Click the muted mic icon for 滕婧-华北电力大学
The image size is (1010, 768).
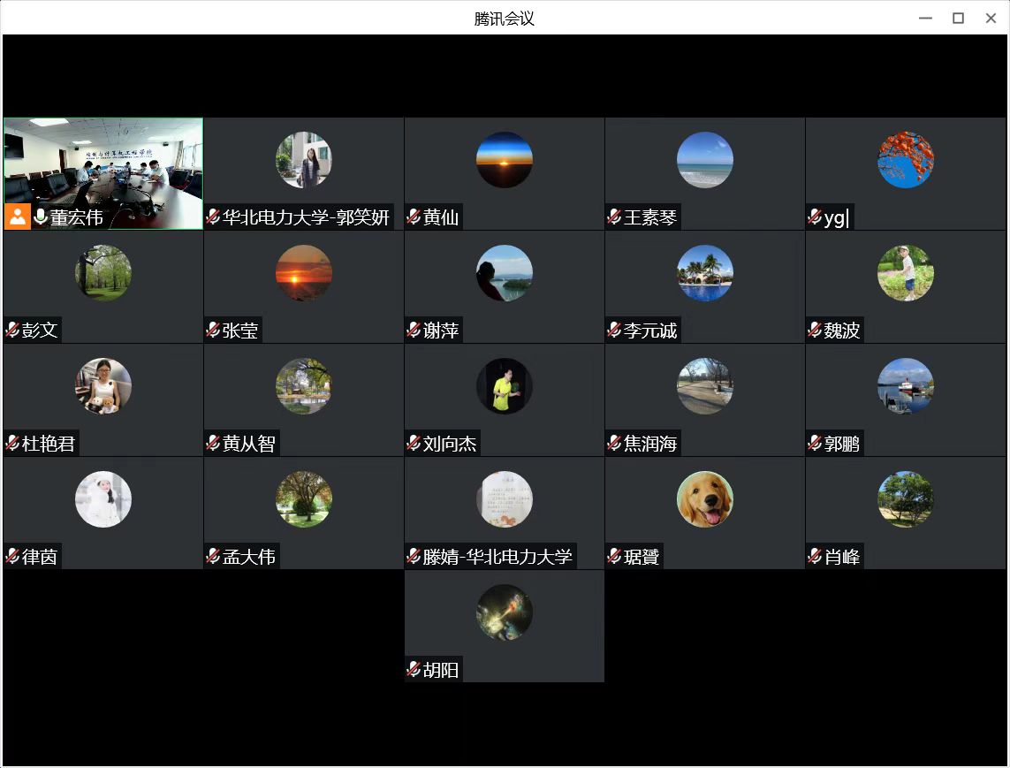click(414, 556)
